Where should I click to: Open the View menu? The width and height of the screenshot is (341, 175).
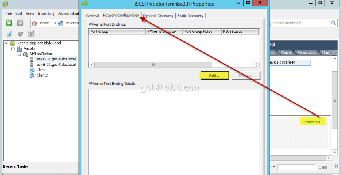coord(30,13)
